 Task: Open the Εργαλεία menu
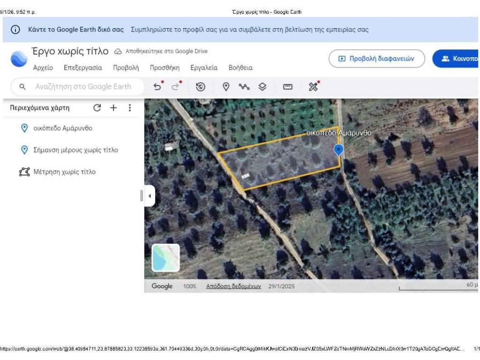(204, 67)
